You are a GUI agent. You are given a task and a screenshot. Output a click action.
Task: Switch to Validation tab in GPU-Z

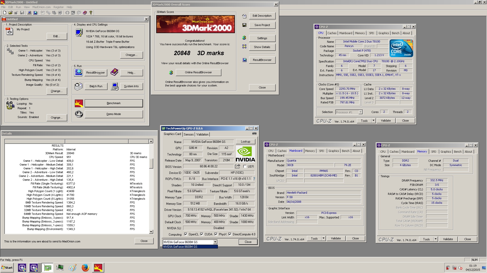click(x=202, y=134)
